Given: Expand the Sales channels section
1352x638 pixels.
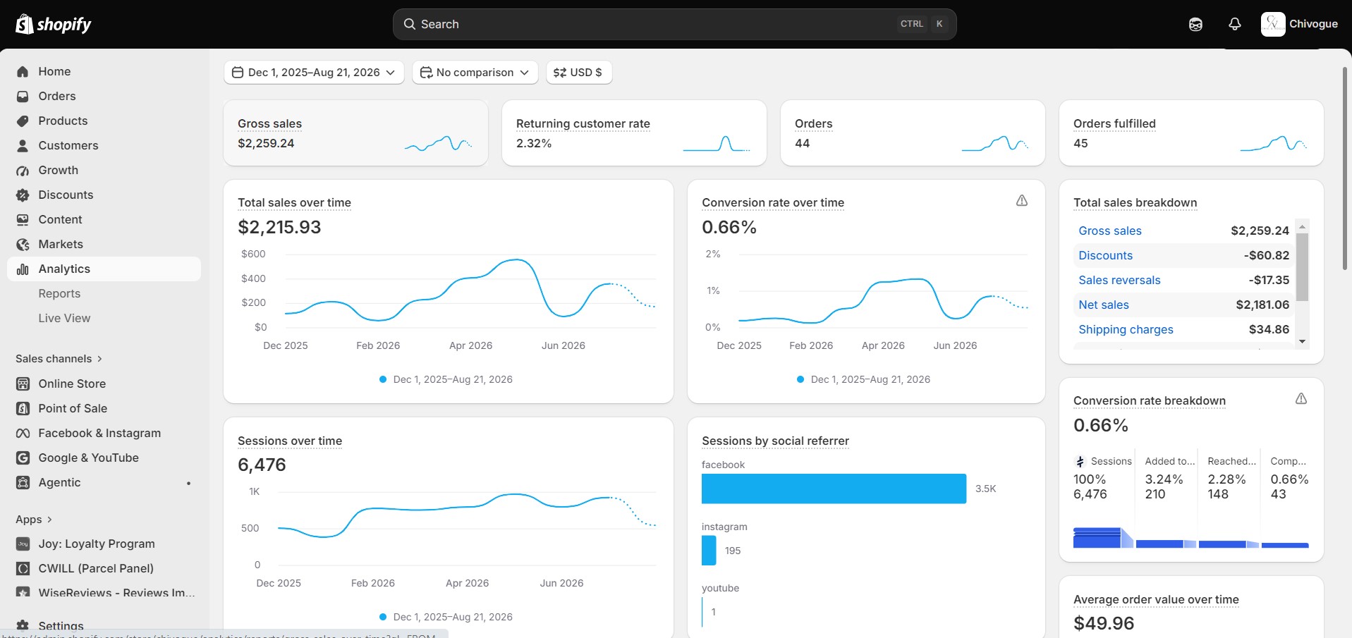Looking at the screenshot, I should pyautogui.click(x=59, y=359).
